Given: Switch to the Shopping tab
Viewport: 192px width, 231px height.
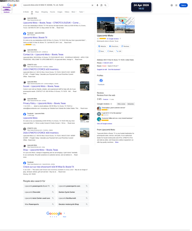Looking at the screenshot, I should coord(44,12).
